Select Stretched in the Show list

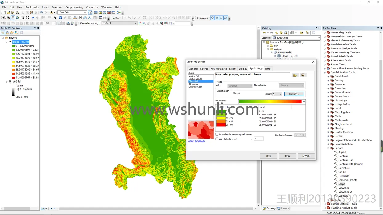193,84
